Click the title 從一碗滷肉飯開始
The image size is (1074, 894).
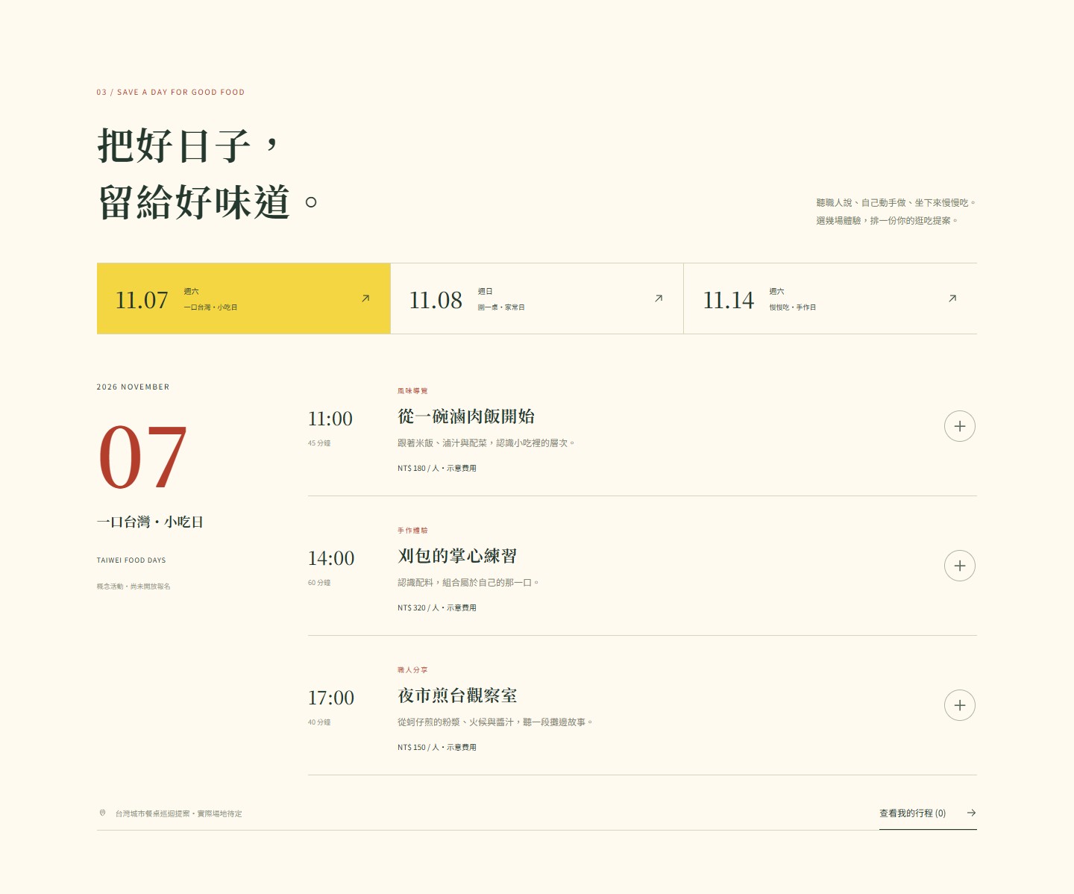466,416
